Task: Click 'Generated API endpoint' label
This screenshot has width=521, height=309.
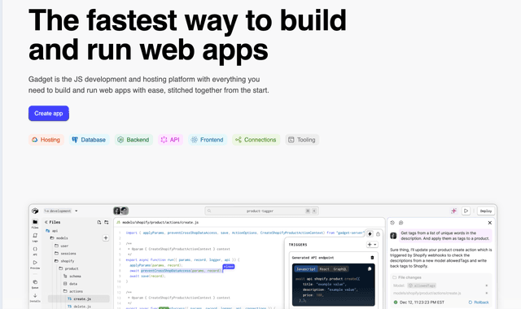Action: (x=313, y=258)
